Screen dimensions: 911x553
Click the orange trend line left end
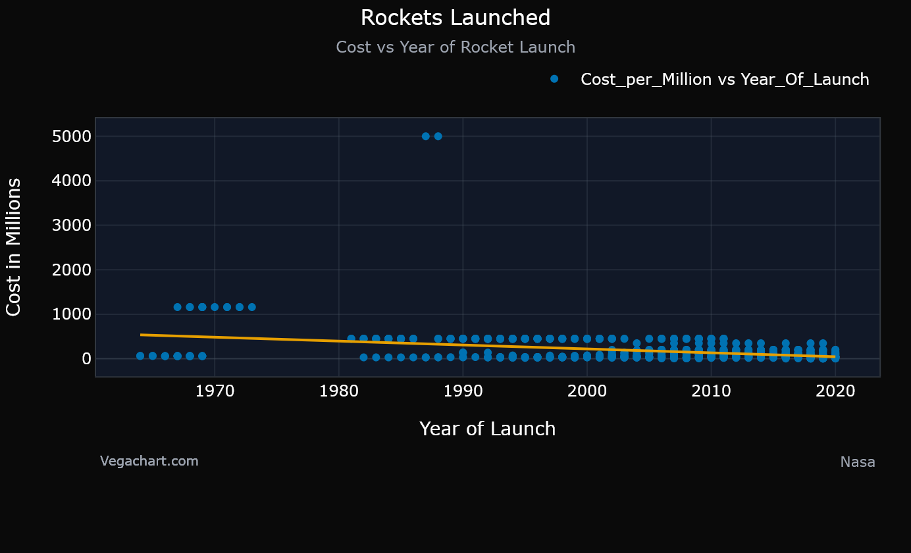coord(142,335)
